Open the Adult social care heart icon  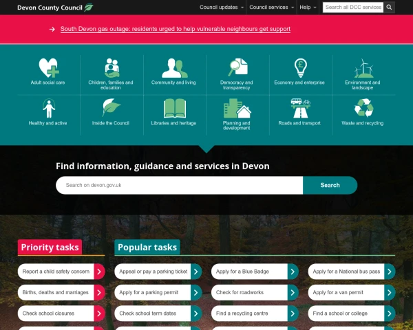[x=49, y=67]
